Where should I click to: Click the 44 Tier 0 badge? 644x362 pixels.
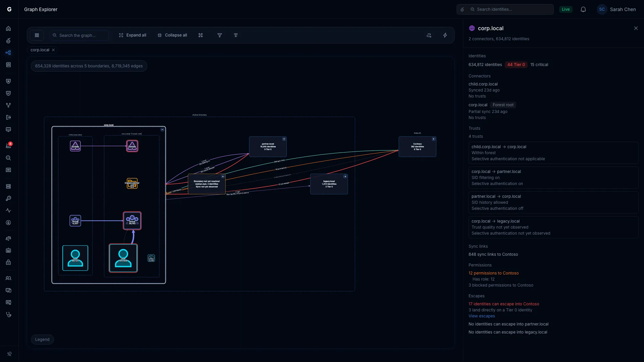(x=516, y=65)
